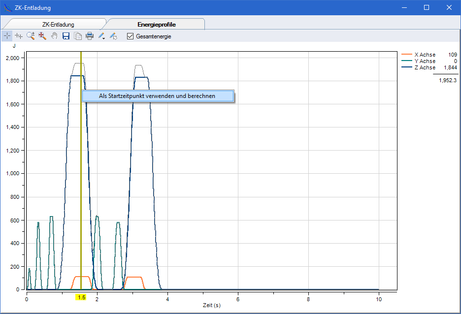Click the orange X Achse color line in the legend
This screenshot has width=461, height=314.
coord(407,55)
